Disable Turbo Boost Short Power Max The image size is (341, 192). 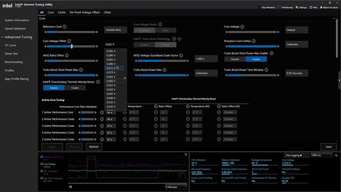(x=234, y=59)
